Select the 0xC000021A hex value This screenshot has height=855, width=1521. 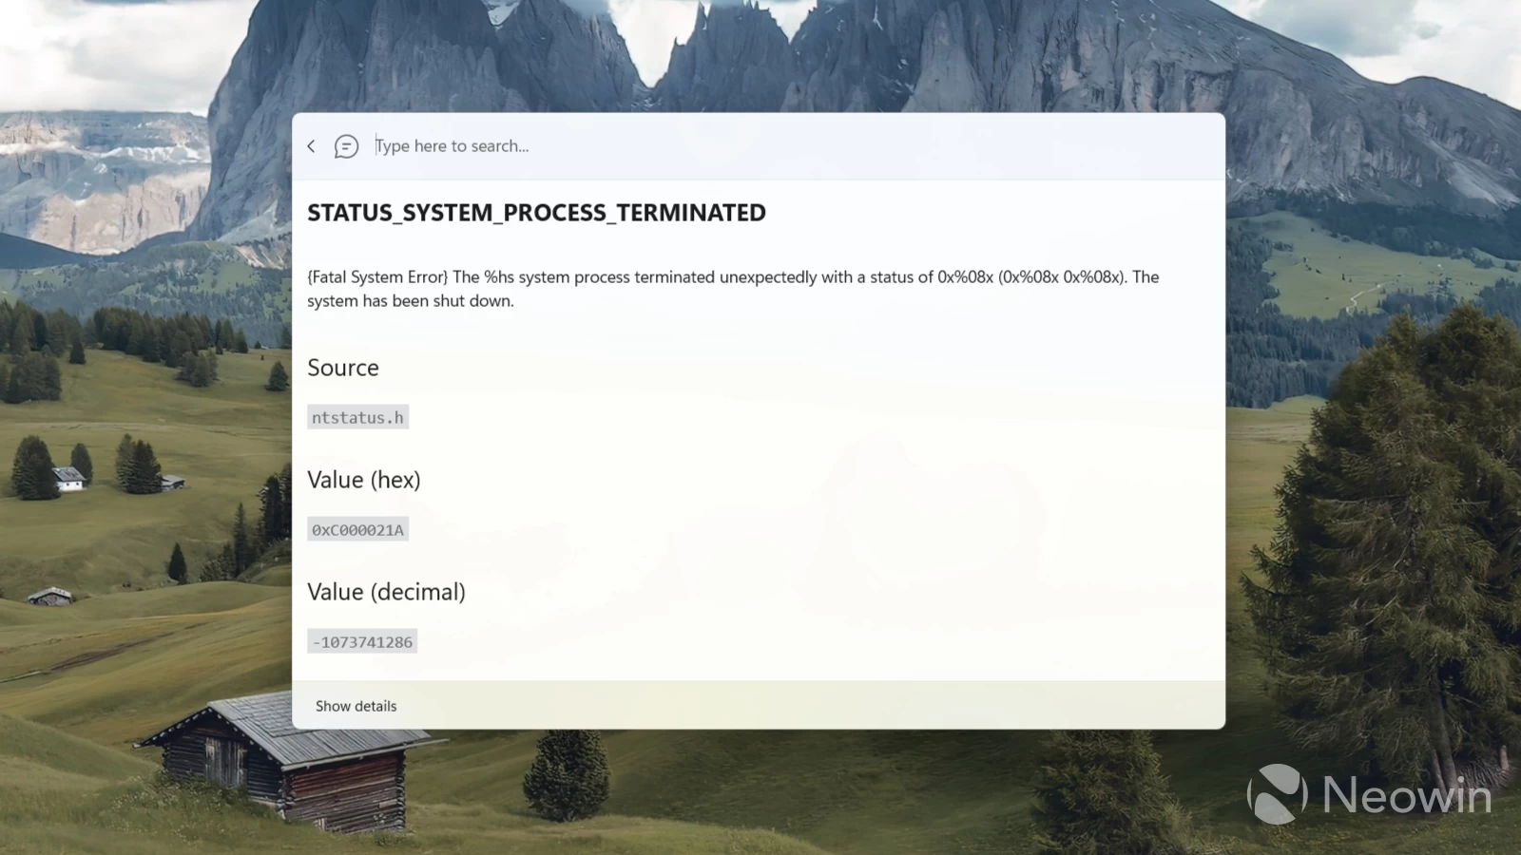[x=357, y=529]
